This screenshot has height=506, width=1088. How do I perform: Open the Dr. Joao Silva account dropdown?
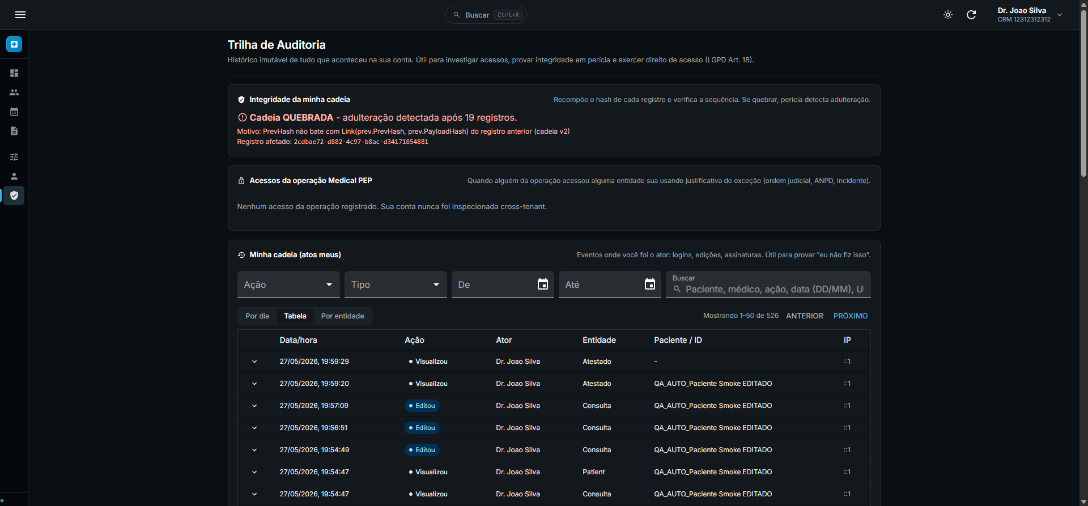pos(1030,15)
